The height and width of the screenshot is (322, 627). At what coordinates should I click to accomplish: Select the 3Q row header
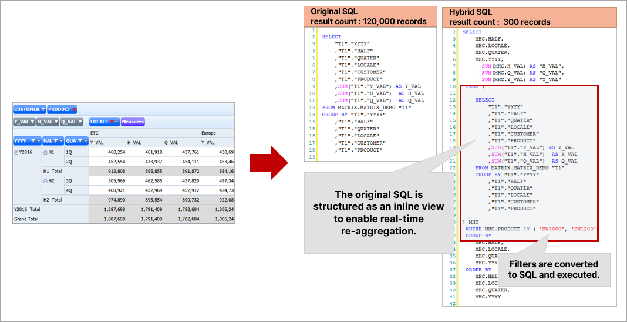(x=76, y=181)
